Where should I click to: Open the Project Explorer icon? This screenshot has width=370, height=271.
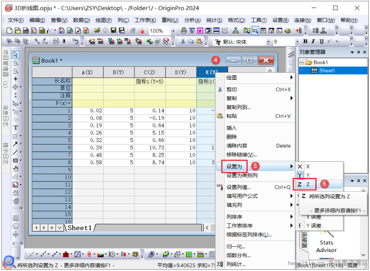coord(246,30)
